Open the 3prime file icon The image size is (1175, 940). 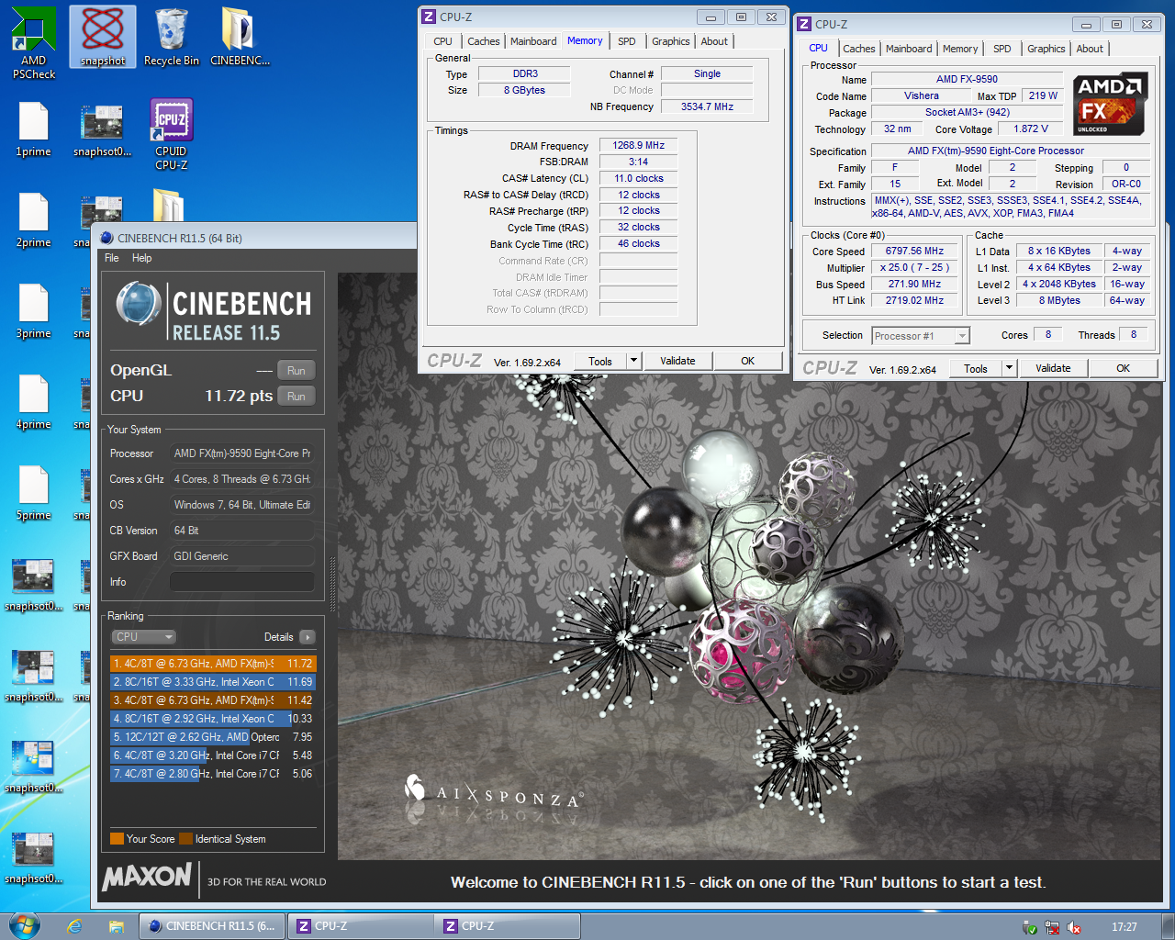(34, 311)
